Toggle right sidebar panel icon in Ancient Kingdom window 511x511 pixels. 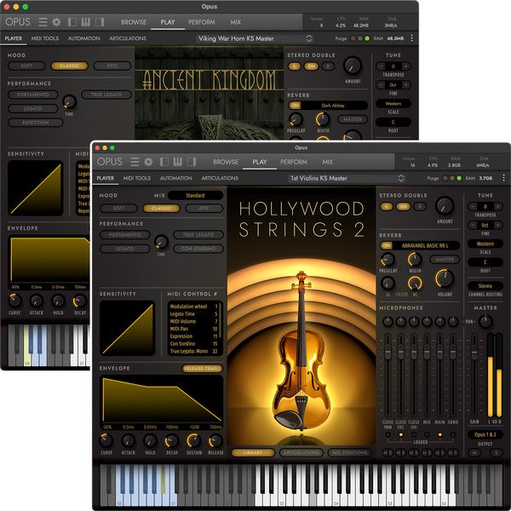point(100,22)
